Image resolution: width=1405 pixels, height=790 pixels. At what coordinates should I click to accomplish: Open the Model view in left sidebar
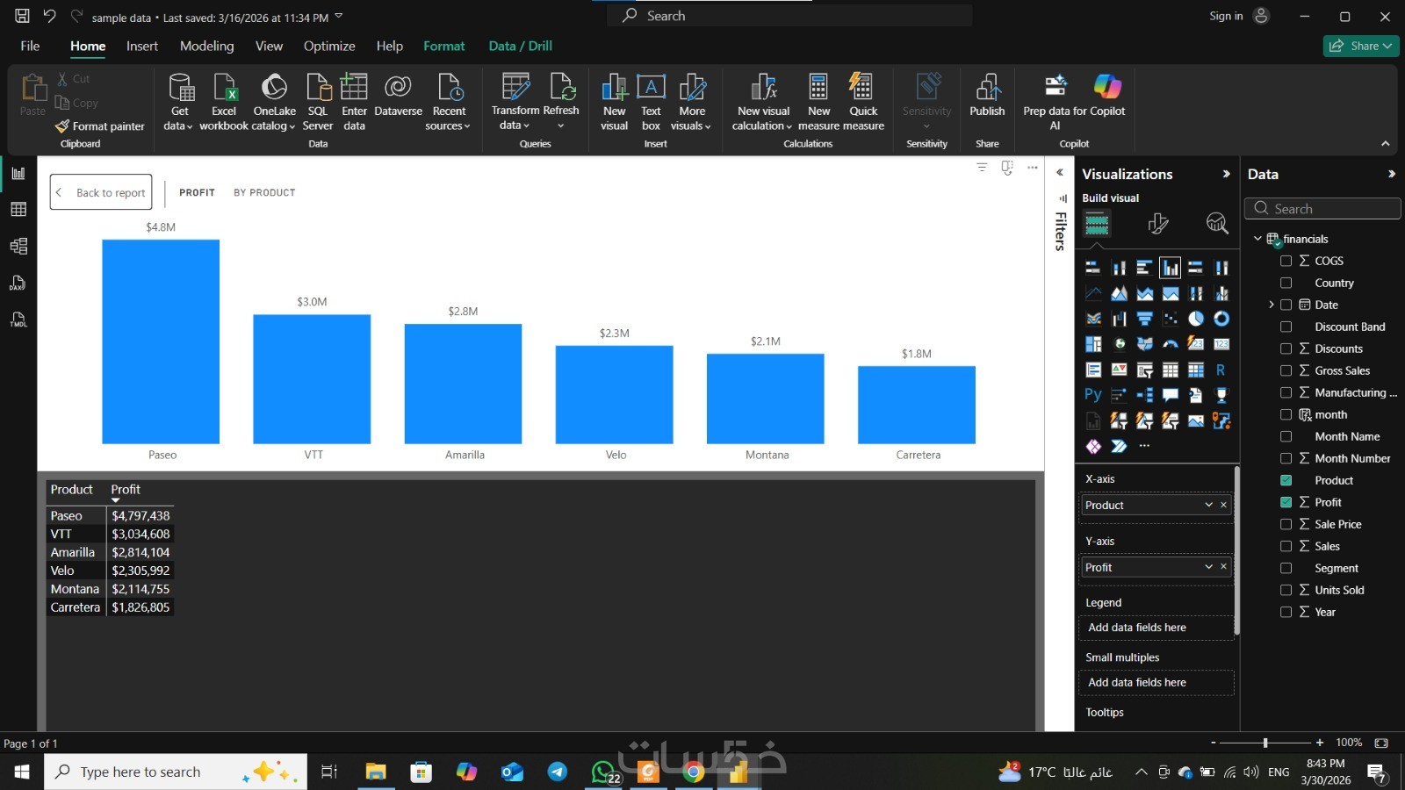(18, 246)
